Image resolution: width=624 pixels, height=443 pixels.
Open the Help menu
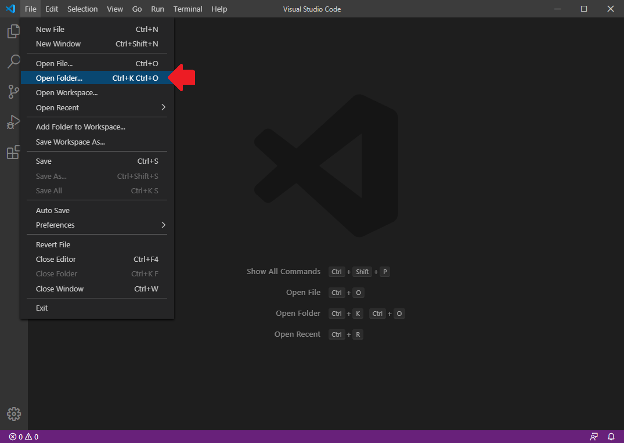pos(219,9)
